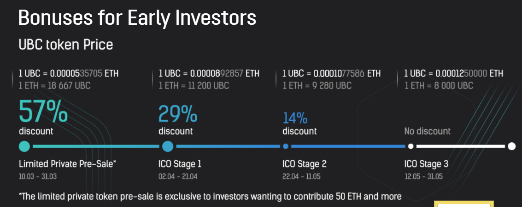Viewport: 522px width, 207px height.
Task: Click the white end-of-timeline dot
Action: coord(512,146)
